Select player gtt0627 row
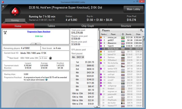Screen dimensions: 182x109 pos(121,40)
